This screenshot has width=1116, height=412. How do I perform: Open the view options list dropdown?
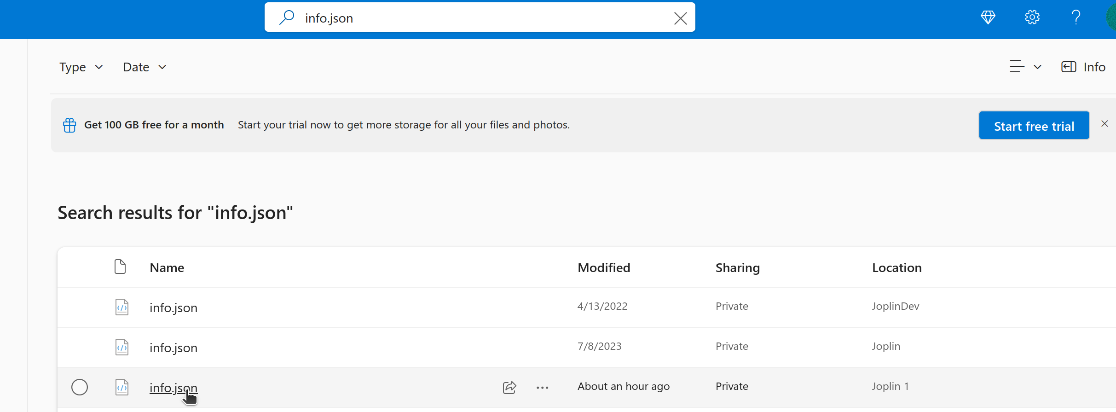pos(1025,67)
